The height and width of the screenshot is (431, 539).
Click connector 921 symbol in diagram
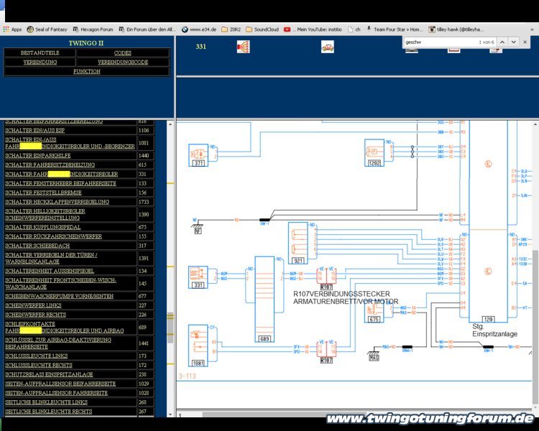pos(298,241)
